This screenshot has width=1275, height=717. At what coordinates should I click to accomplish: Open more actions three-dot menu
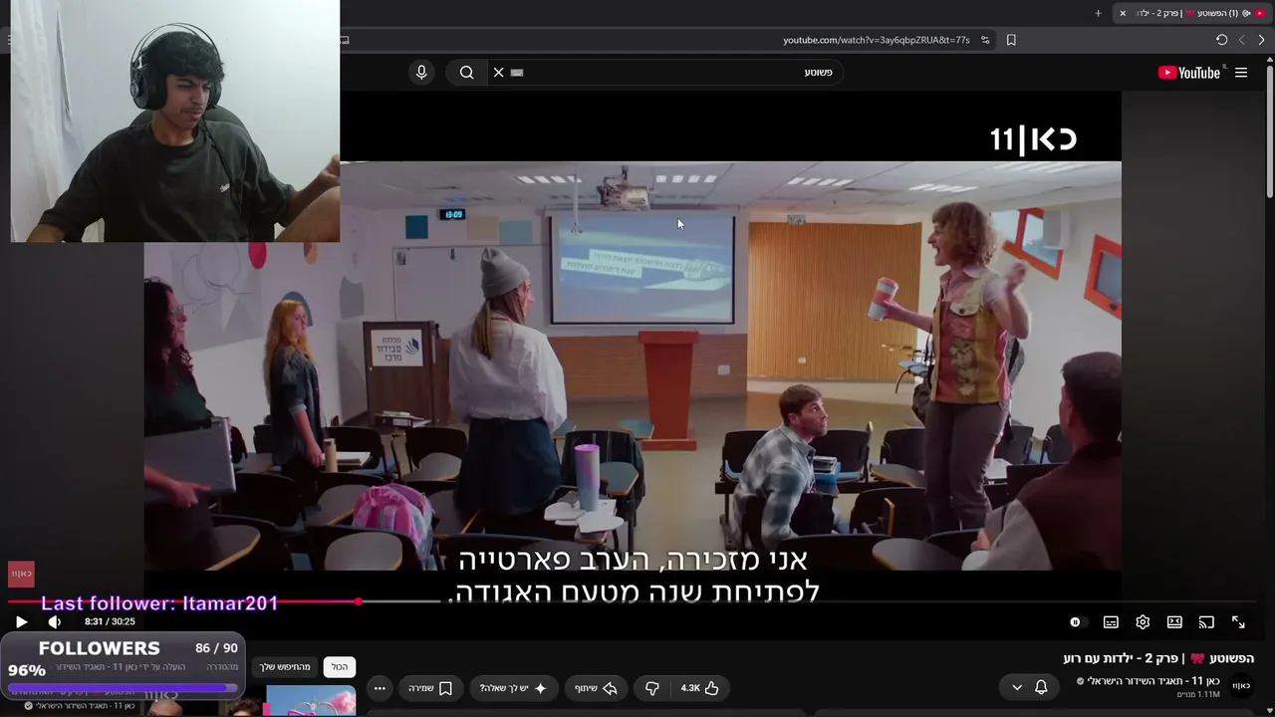(x=380, y=688)
